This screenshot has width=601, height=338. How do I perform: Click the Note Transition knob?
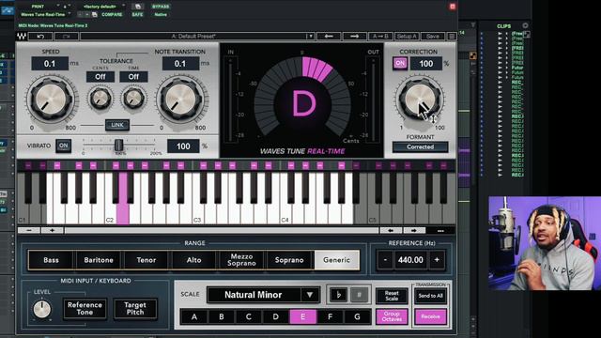click(180, 100)
